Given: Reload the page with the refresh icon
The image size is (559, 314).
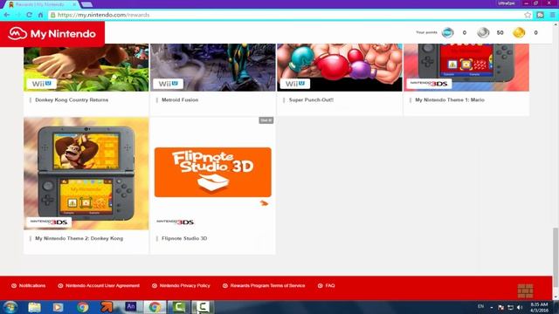Looking at the screenshot, I should coord(29,15).
